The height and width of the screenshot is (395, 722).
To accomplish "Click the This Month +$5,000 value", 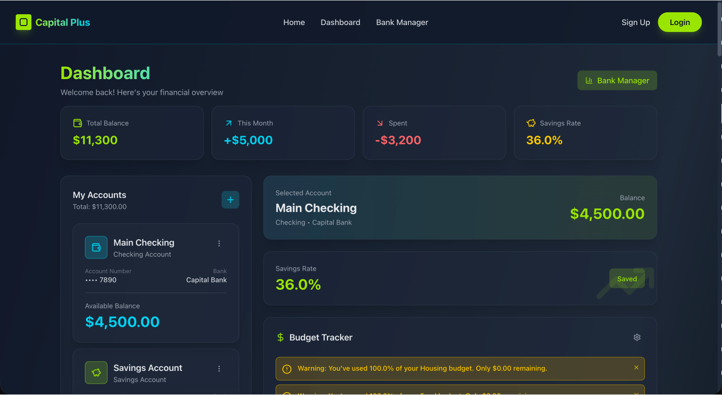I will (x=248, y=140).
